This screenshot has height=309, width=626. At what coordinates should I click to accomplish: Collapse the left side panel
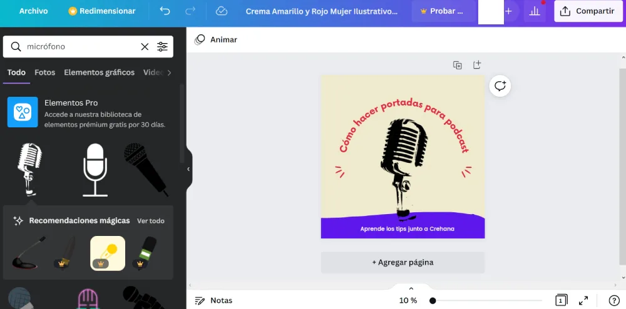point(188,169)
